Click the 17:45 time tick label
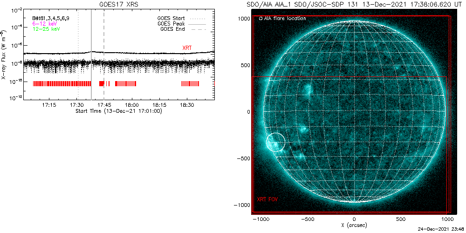The image size is (466, 233). click(x=104, y=105)
